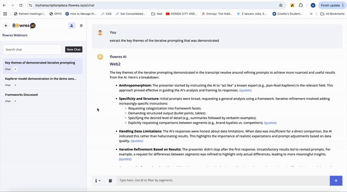Start a New Chat

click(74, 49)
